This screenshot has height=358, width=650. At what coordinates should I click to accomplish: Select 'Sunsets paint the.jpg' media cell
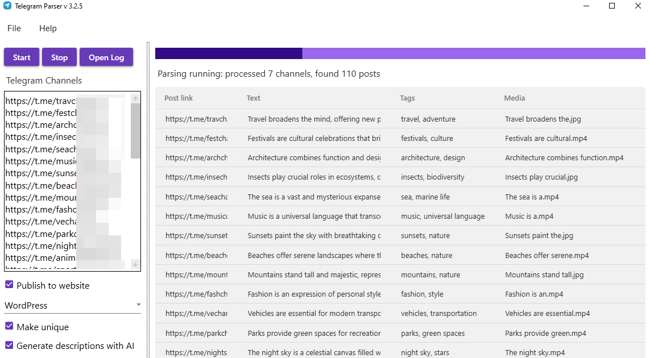(539, 236)
